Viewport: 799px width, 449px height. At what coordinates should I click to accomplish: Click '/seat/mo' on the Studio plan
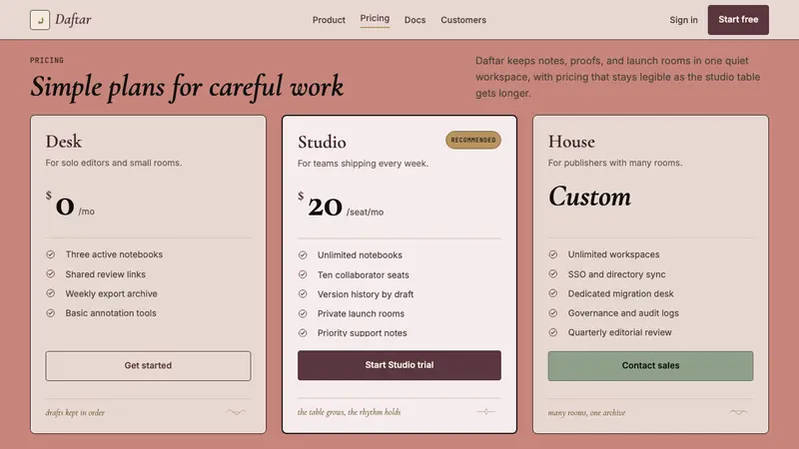365,212
